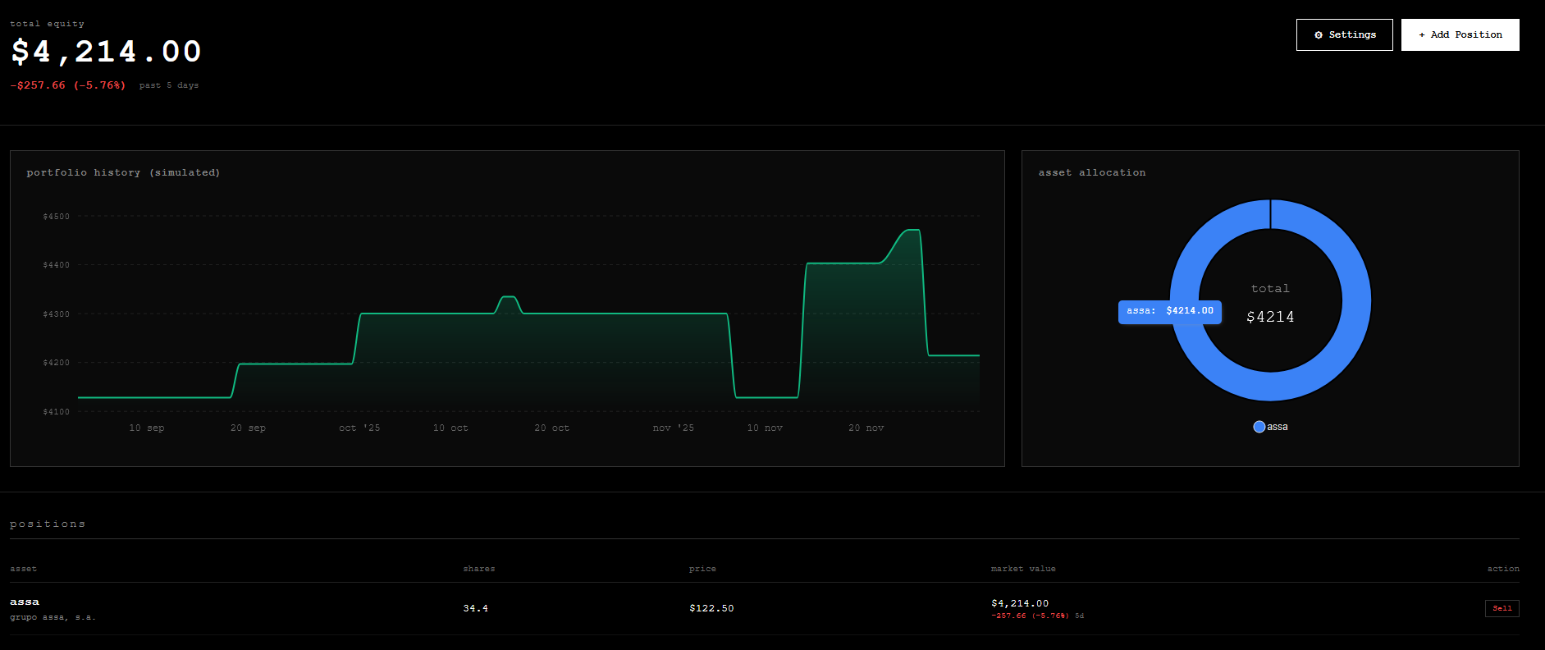
Task: Click the $4214 donut center total
Action: click(1270, 317)
